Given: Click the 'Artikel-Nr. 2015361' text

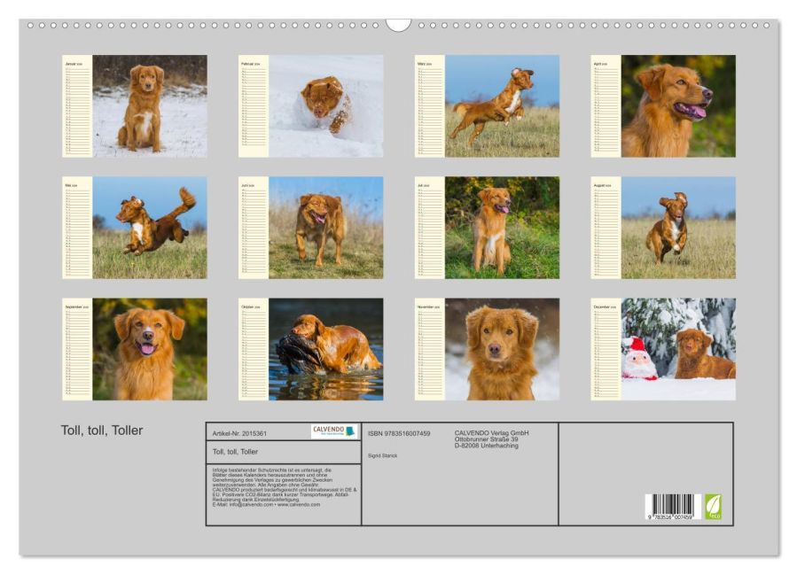Looking at the screenshot, I should [238, 433].
